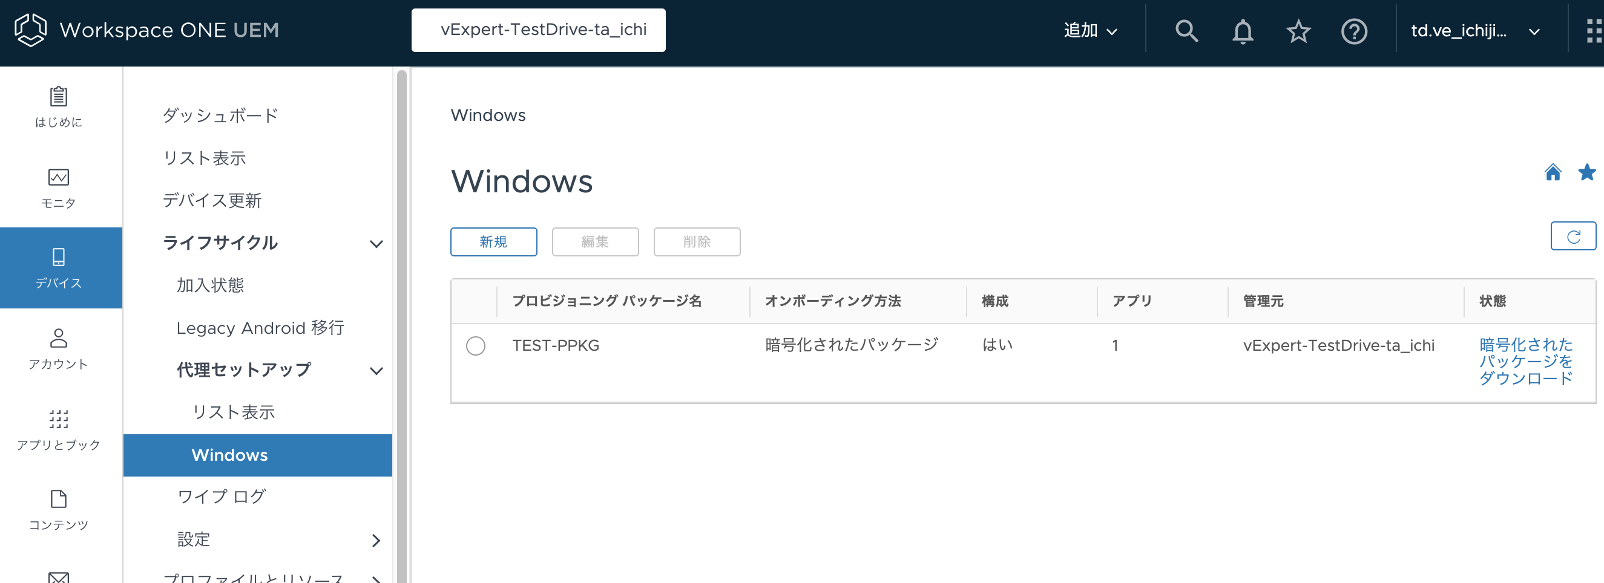
Task: Collapse the ライフサイクル menu section
Action: (375, 244)
